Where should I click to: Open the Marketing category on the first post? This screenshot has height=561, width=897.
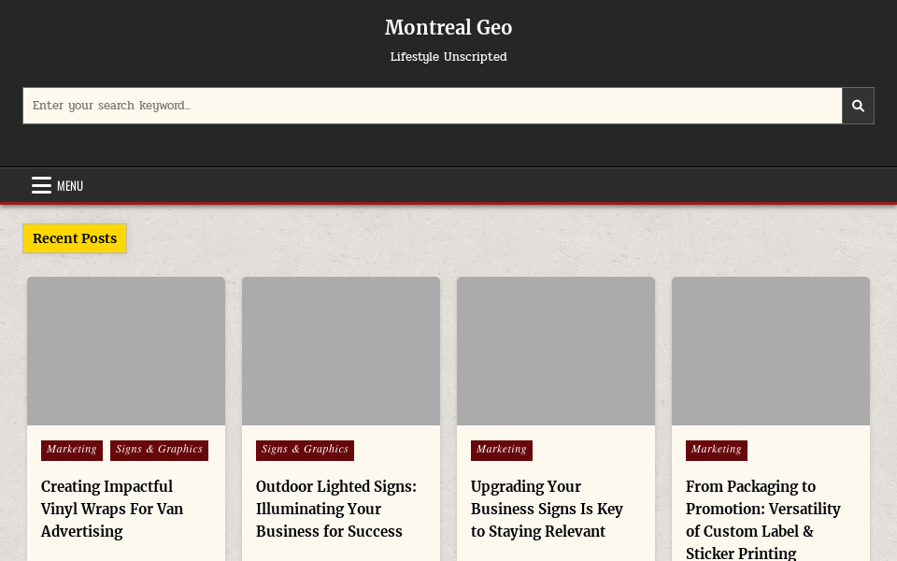click(x=71, y=450)
